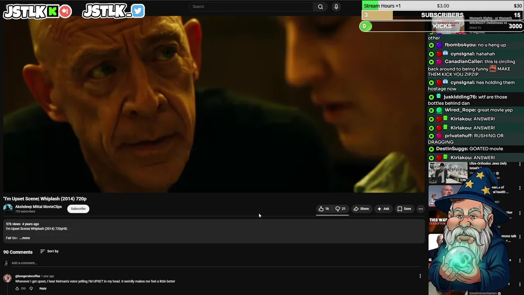Screen dimensions: 524x295
Task: Dislike the Whiplash video
Action: coord(340,209)
